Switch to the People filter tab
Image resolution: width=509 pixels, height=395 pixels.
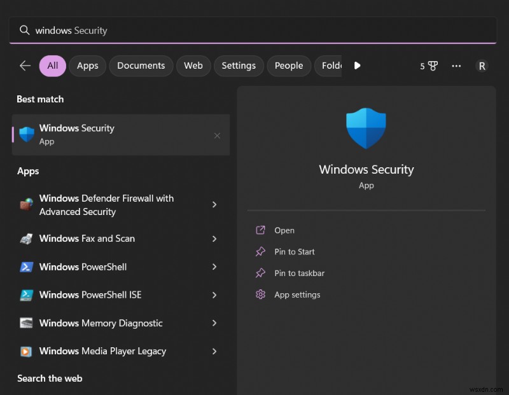289,66
